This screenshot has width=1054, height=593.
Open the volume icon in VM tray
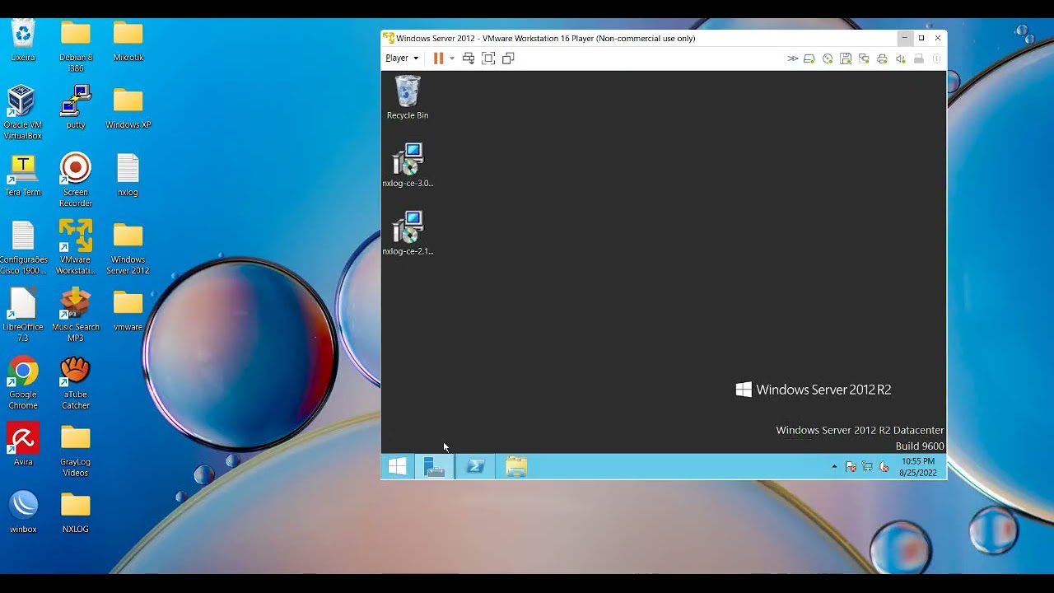tap(884, 467)
